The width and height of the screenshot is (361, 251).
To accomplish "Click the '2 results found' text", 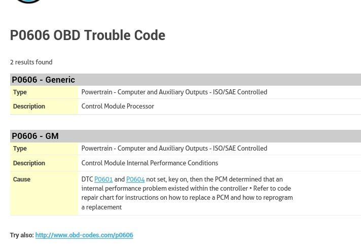I will 31,62.
